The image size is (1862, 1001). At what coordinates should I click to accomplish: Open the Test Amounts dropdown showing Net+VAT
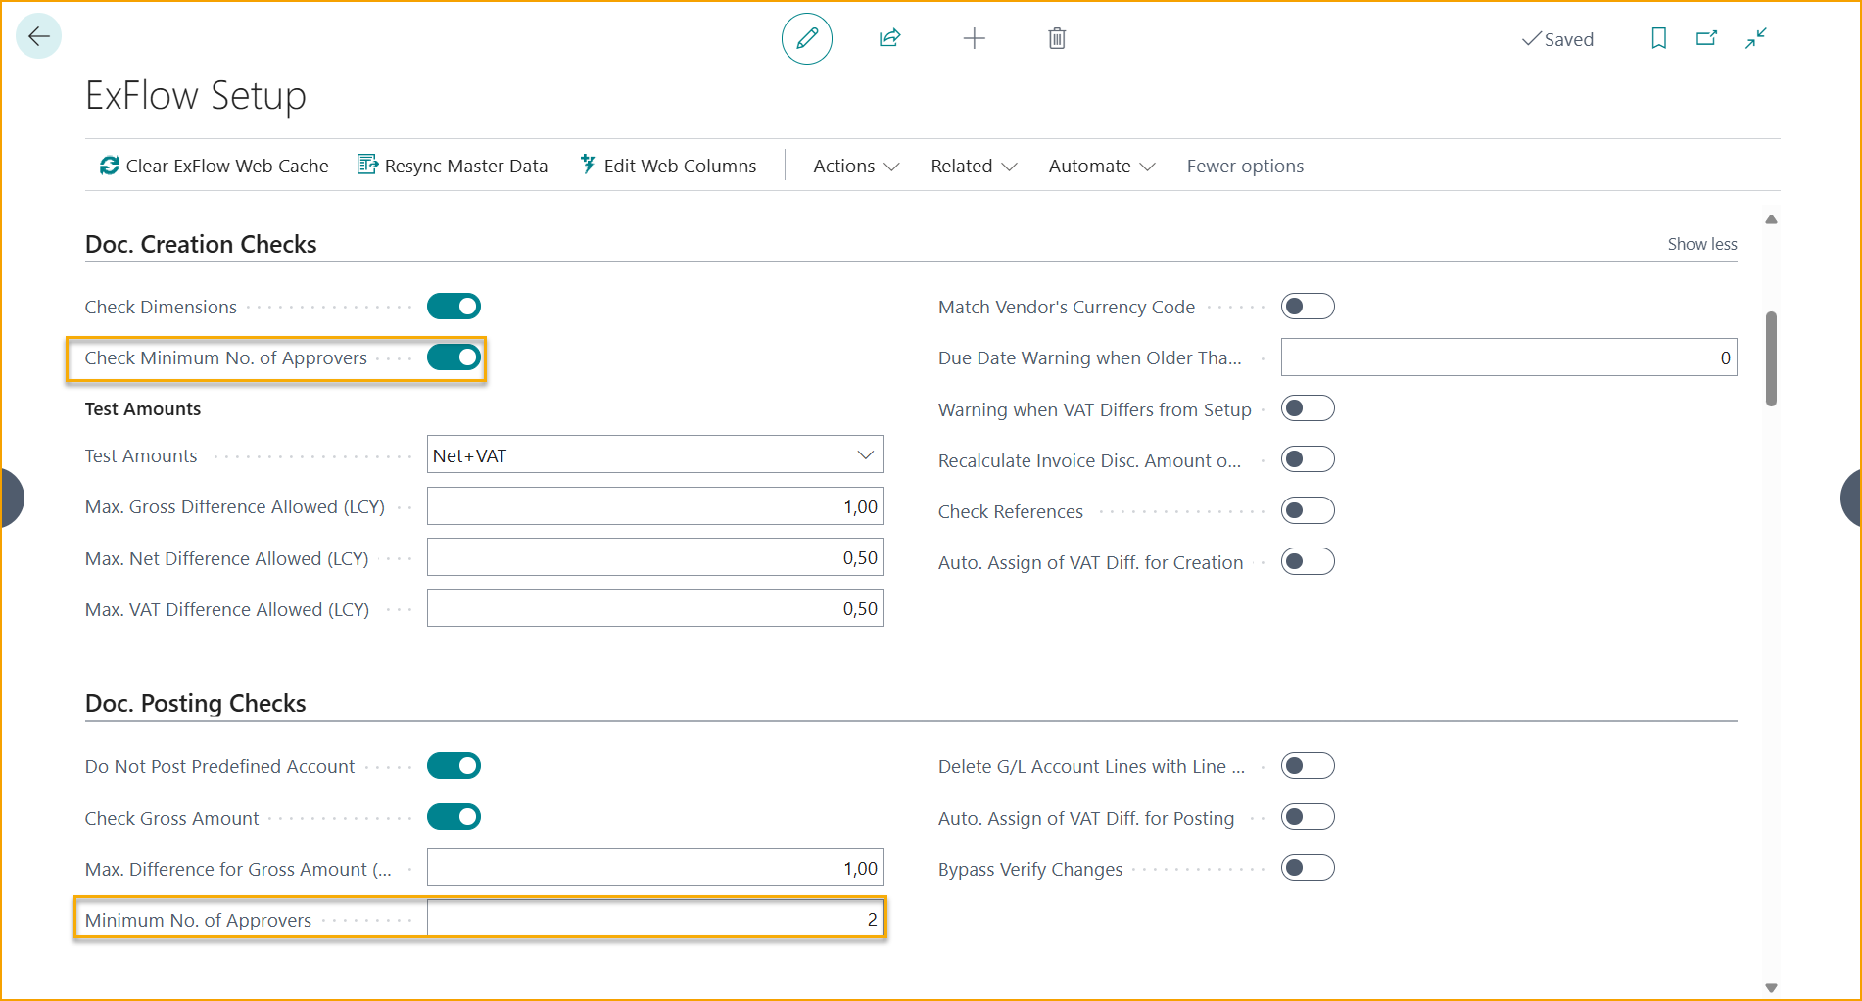[x=865, y=454]
